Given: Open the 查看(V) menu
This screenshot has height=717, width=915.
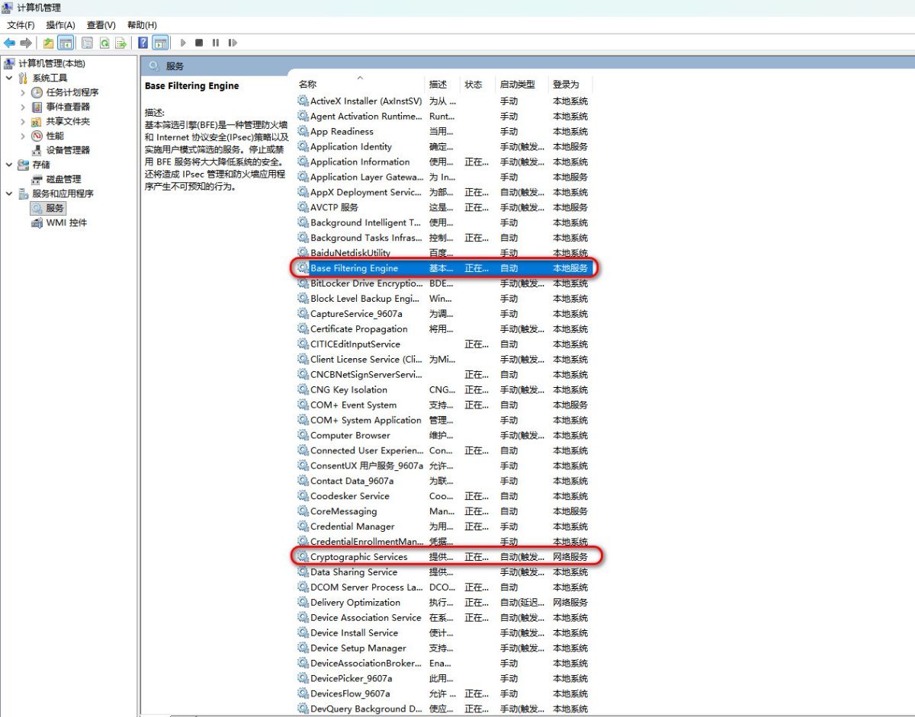Looking at the screenshot, I should (x=101, y=25).
